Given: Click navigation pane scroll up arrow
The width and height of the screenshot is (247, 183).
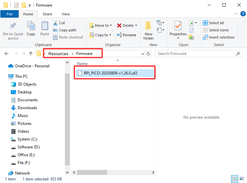Looking at the screenshot, I should tap(67, 62).
